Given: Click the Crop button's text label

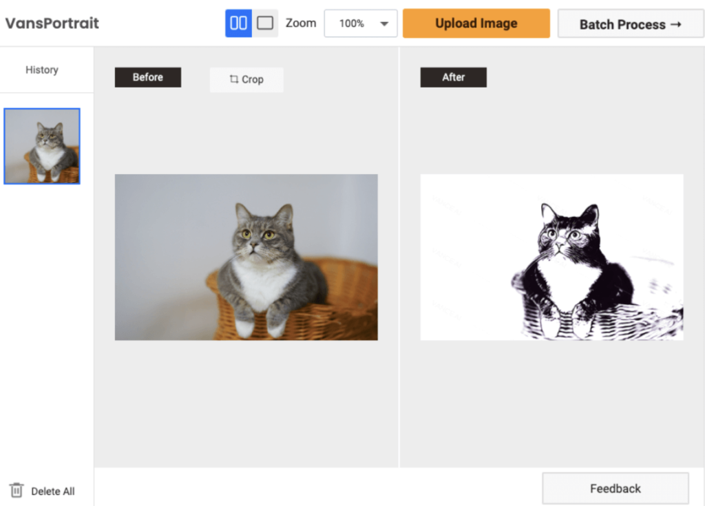Looking at the screenshot, I should (x=253, y=79).
